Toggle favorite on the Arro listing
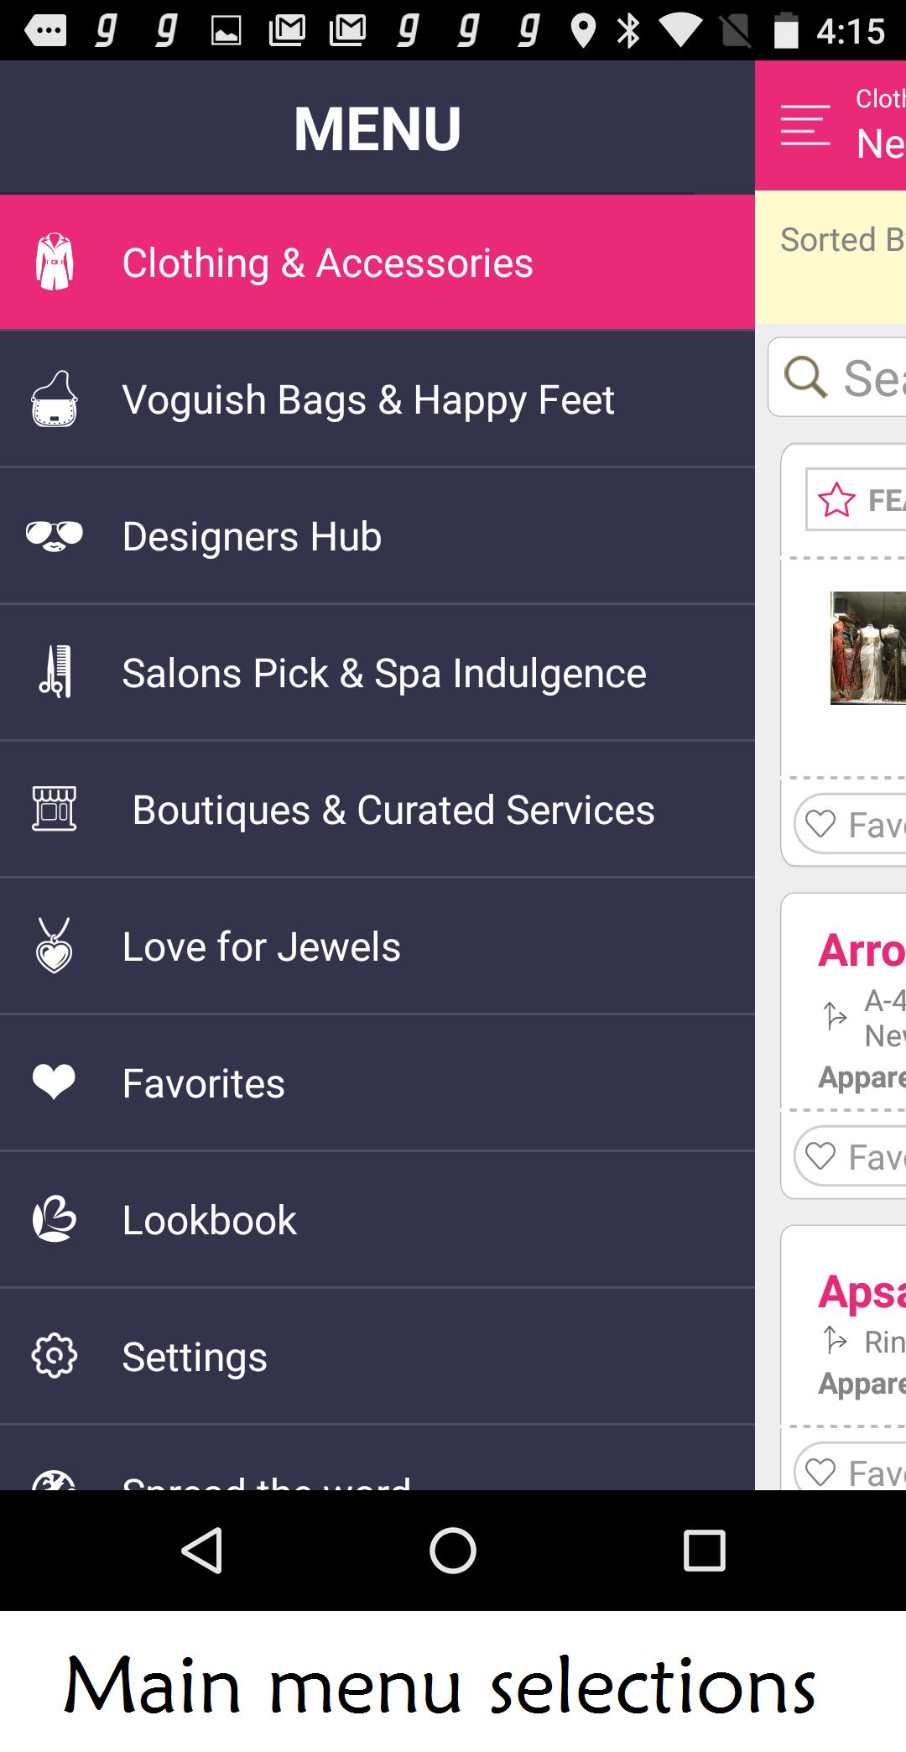Screen dimensions: 906x1752 pos(849,1156)
